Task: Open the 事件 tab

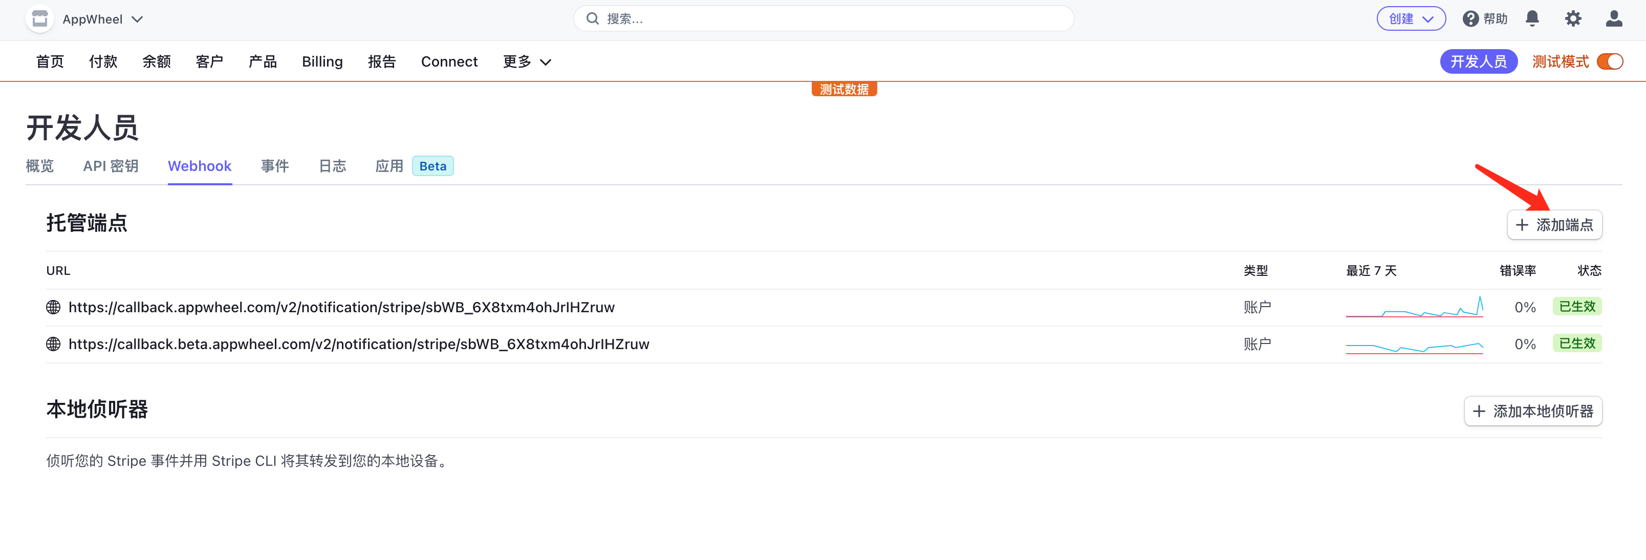Action: (x=275, y=165)
